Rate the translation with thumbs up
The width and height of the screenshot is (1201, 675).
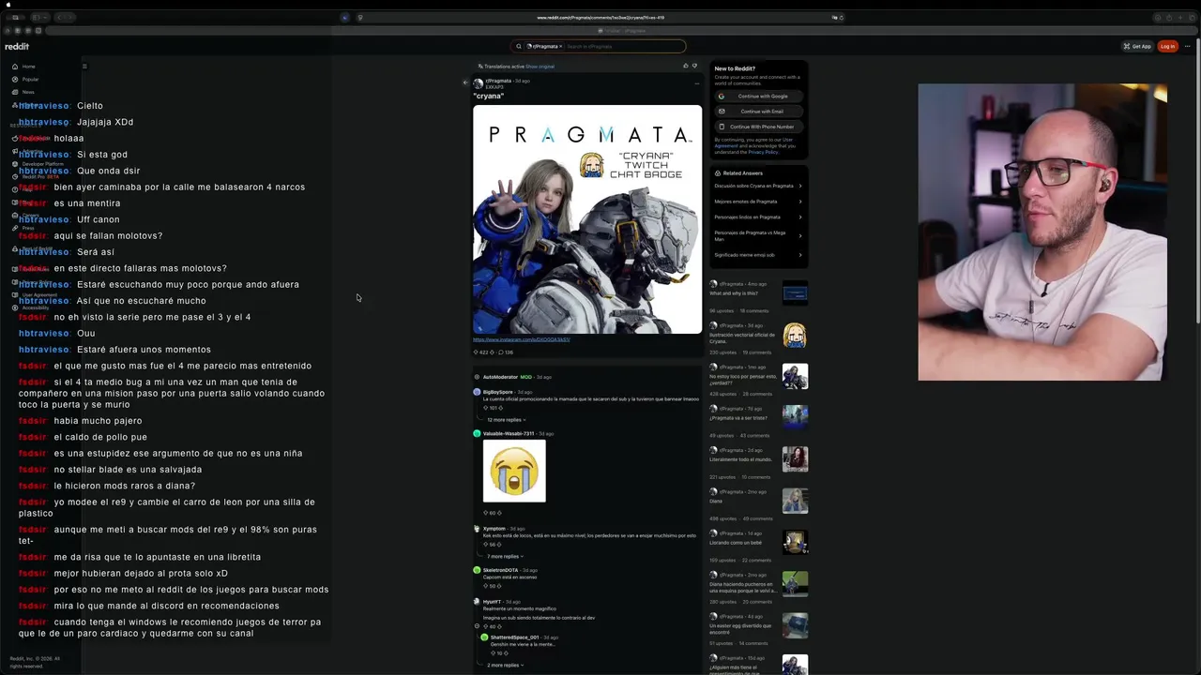686,66
